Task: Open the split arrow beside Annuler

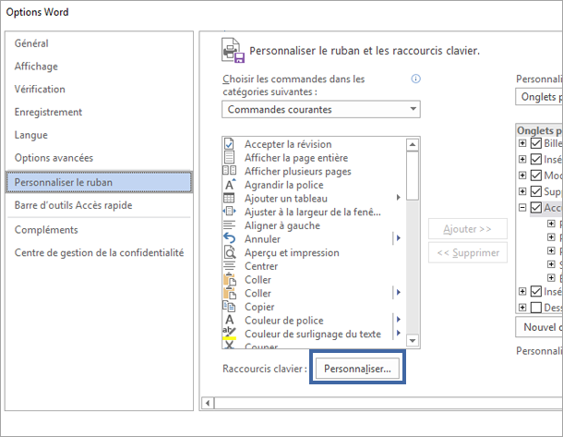Action: click(398, 238)
